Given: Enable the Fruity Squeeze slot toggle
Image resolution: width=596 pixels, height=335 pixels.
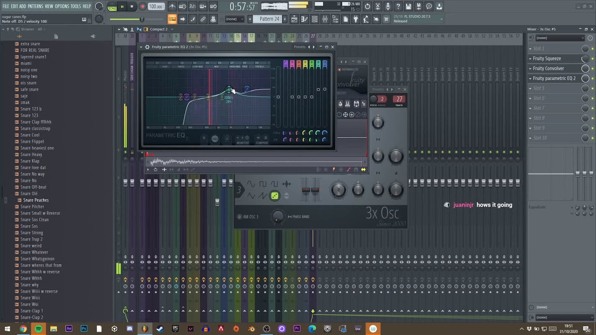Looking at the screenshot, I should click(593, 59).
